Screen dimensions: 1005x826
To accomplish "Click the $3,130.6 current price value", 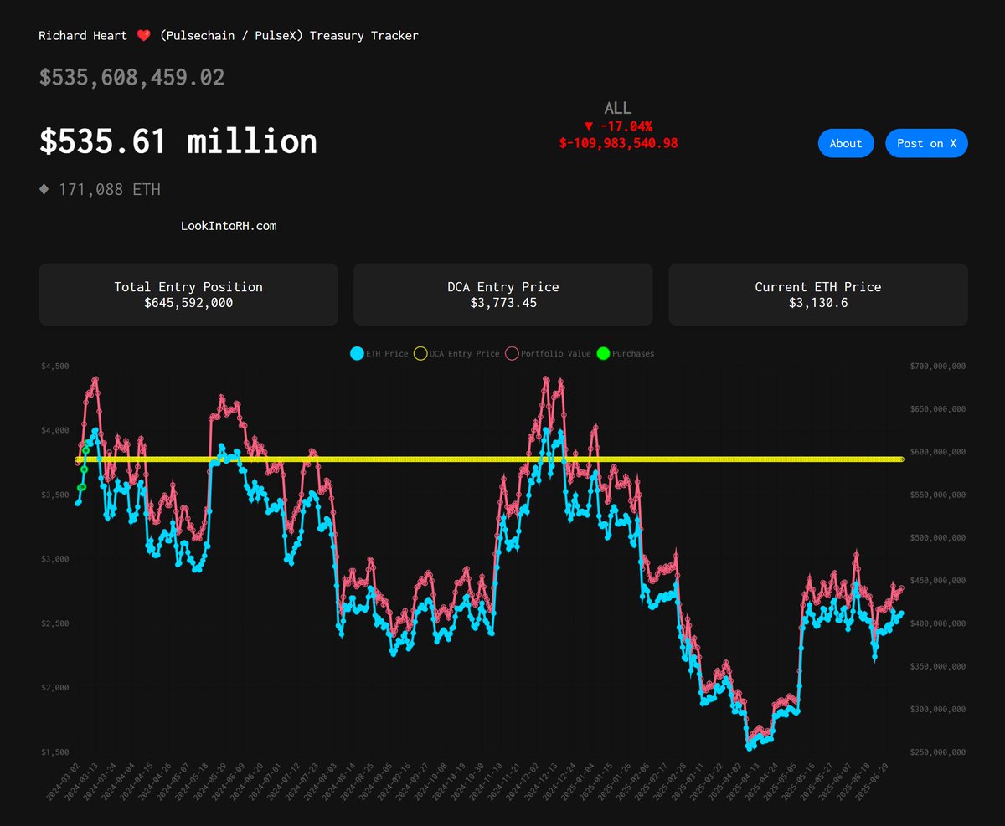I will coord(818,303).
